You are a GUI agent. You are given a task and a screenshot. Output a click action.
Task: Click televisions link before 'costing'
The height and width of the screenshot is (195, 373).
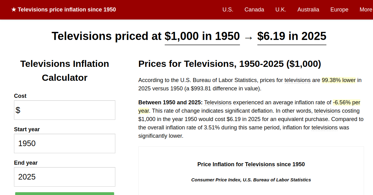pyautogui.click(x=327, y=111)
